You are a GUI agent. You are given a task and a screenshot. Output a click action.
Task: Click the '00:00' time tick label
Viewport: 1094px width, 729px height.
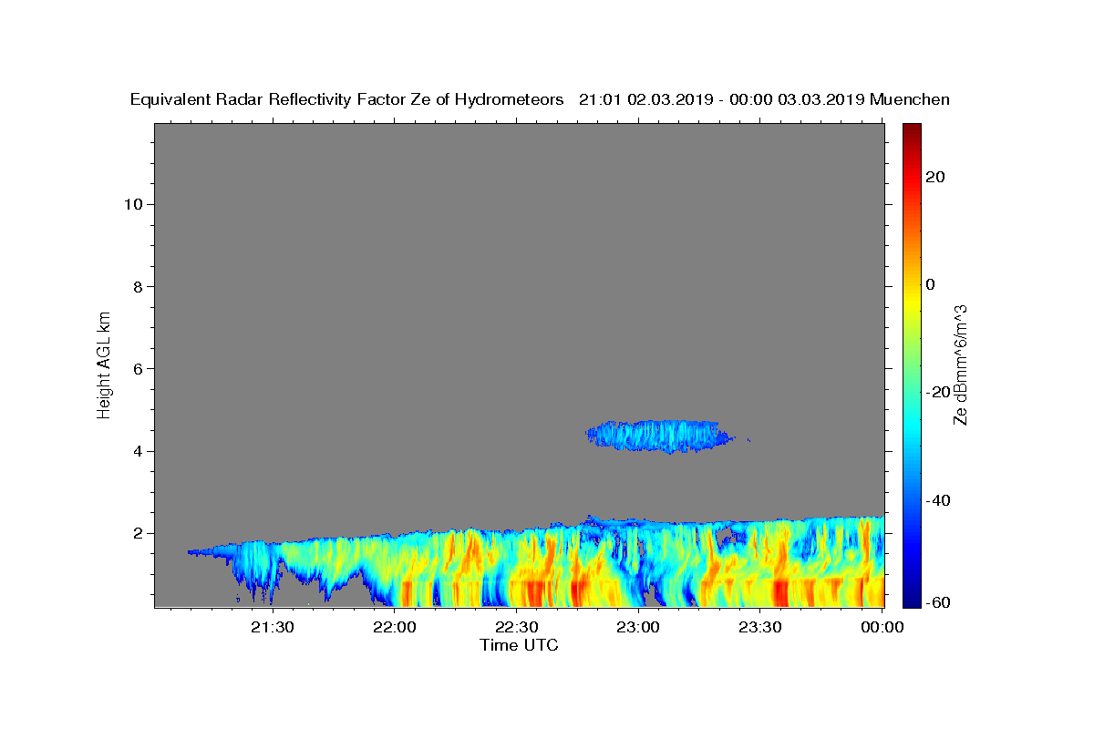point(882,627)
